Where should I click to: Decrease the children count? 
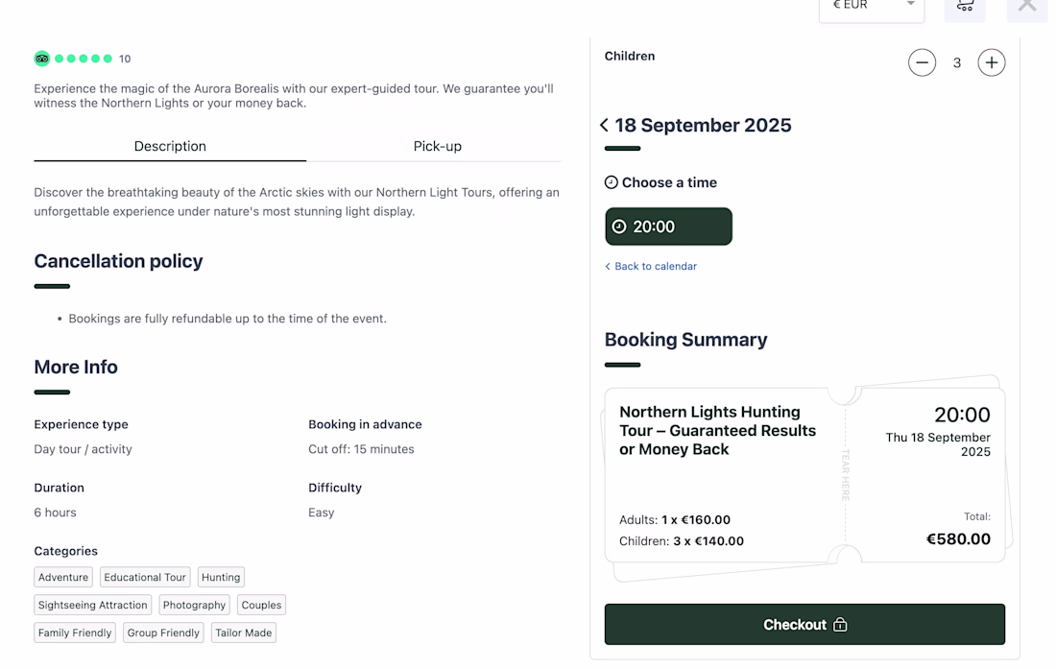point(922,63)
